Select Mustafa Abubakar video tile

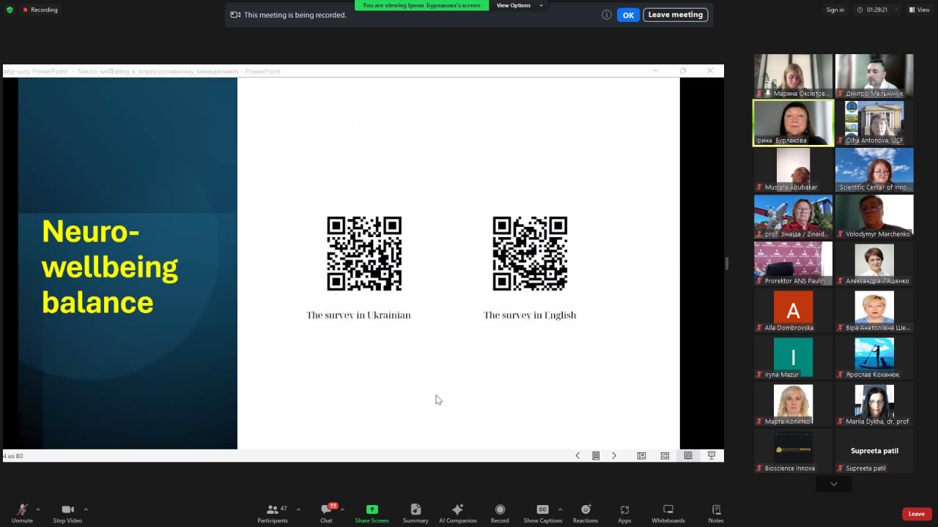point(794,170)
